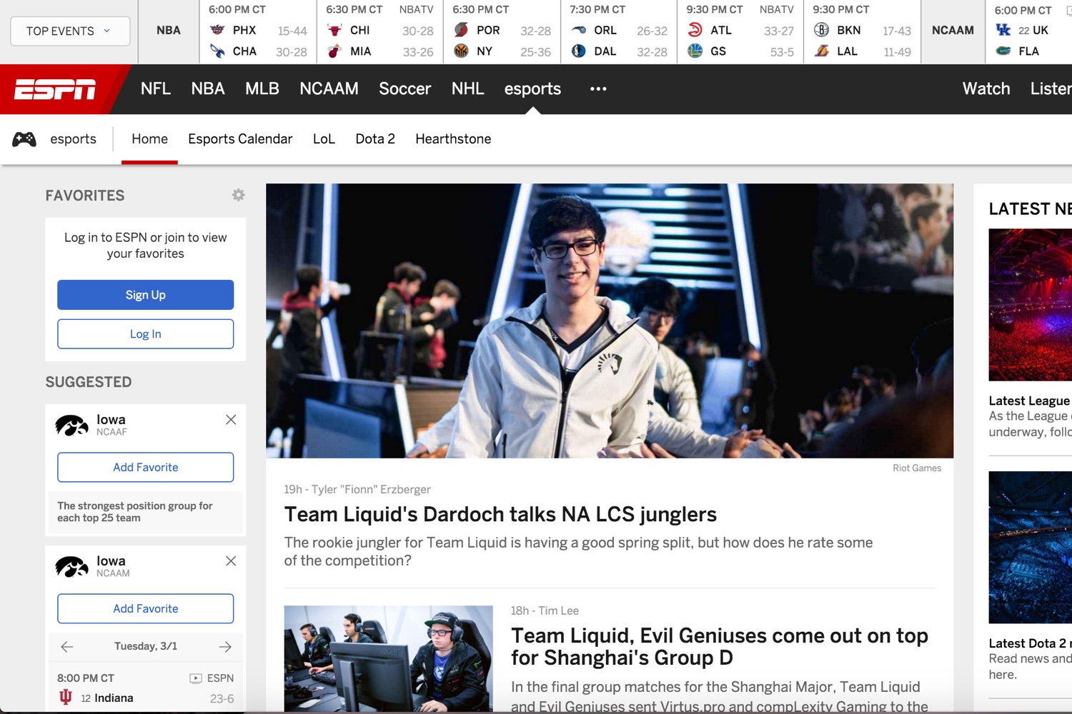1072x714 pixels.
Task: Switch to Esports Calendar tab
Action: (x=240, y=139)
